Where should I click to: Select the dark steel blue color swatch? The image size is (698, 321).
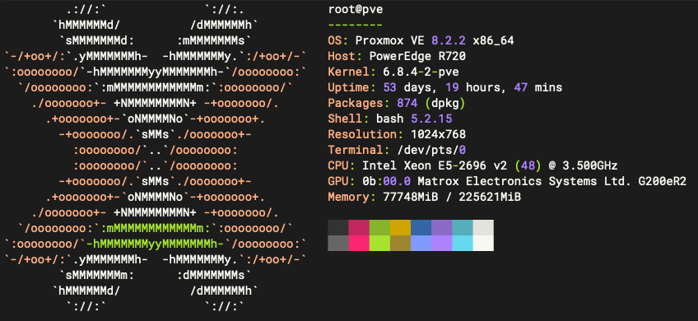421,227
